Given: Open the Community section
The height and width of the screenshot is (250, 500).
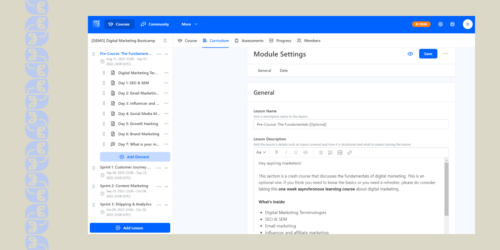Looking at the screenshot, I should pos(155,24).
